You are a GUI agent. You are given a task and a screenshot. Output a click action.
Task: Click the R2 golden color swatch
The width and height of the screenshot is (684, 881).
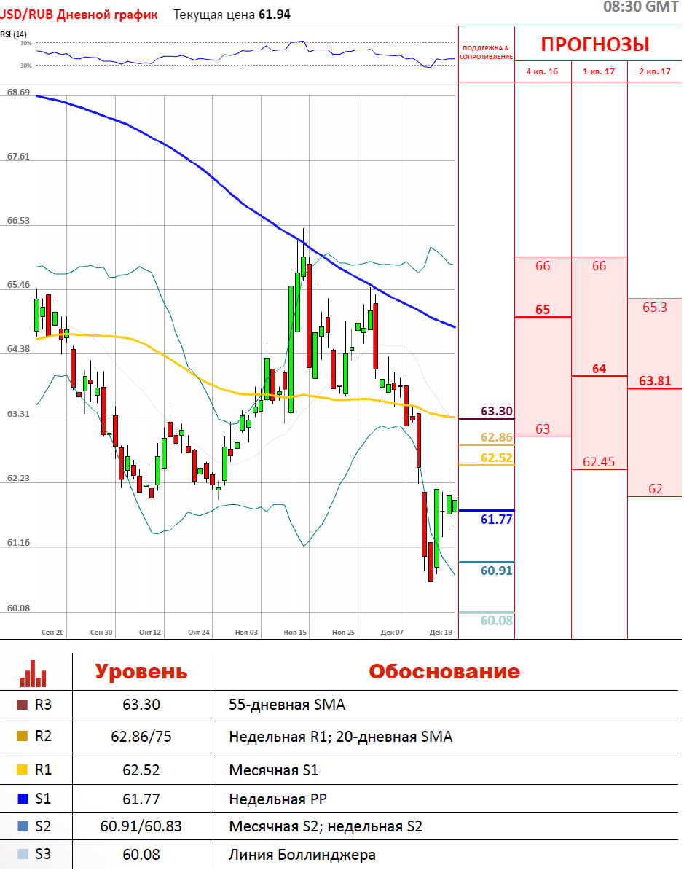[22, 737]
